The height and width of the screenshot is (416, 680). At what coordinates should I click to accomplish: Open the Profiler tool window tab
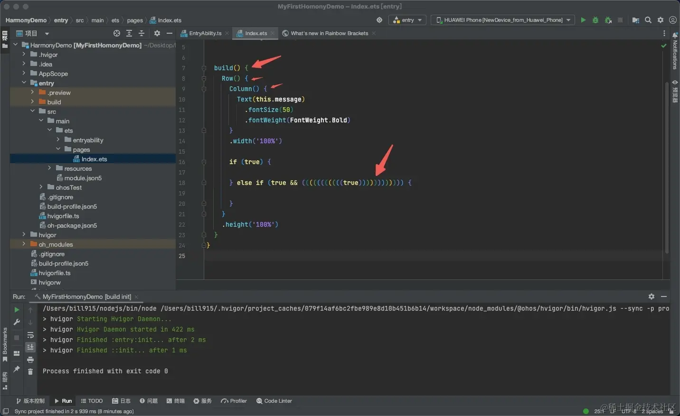click(x=234, y=401)
